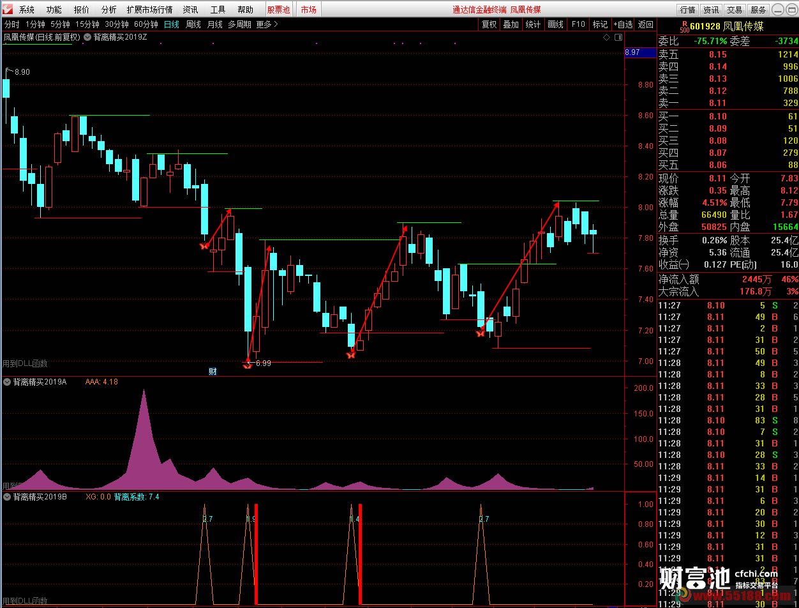The image size is (799, 608).
Task: Click the 8.90 high price label on chart
Action: coord(22,72)
